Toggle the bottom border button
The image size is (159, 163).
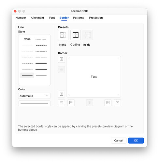tap(62, 94)
